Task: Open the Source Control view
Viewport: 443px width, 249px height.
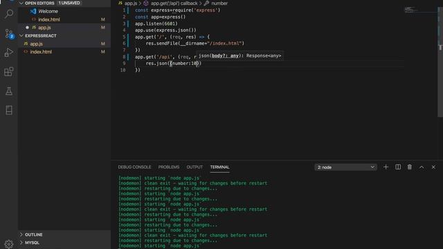Action: [9, 34]
